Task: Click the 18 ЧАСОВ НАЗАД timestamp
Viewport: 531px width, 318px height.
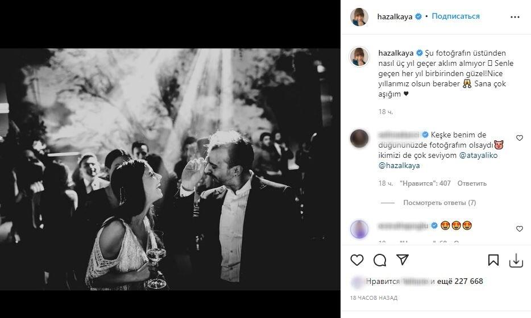Action: [374, 298]
